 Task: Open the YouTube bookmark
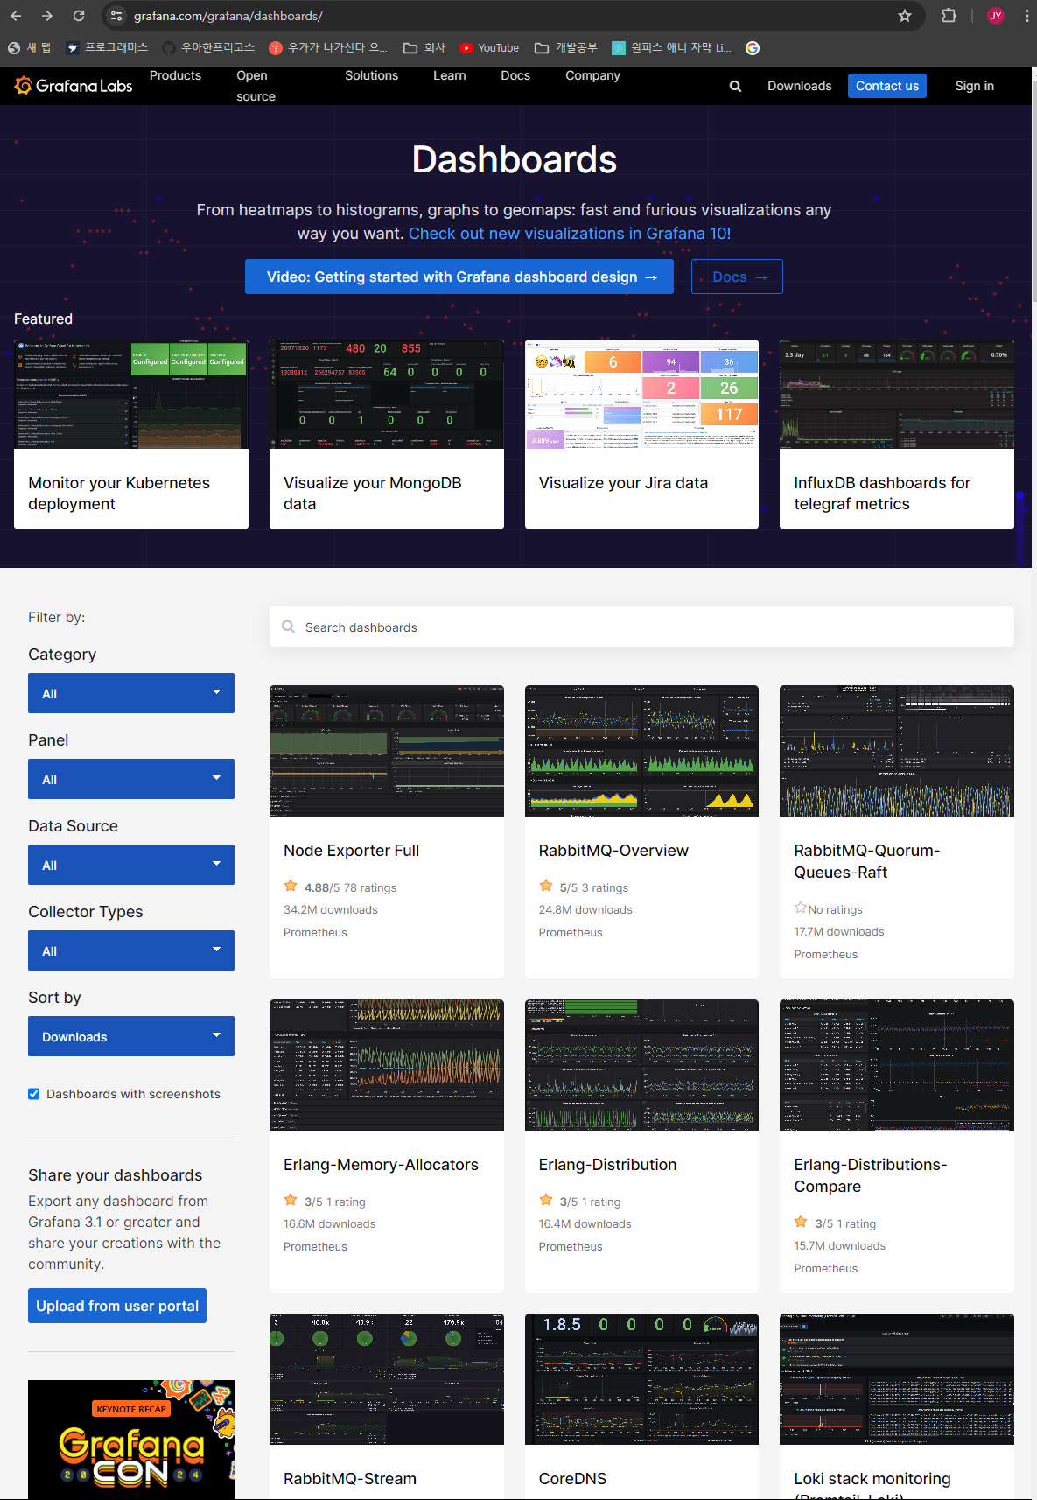click(489, 48)
